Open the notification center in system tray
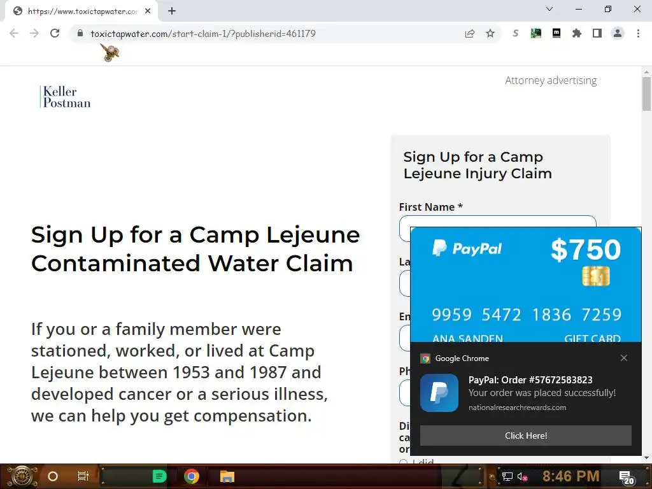Image resolution: width=652 pixels, height=489 pixels. click(627, 476)
